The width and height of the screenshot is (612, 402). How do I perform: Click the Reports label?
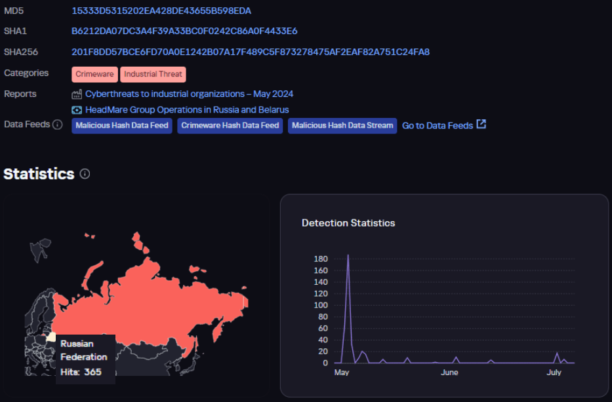20,94
